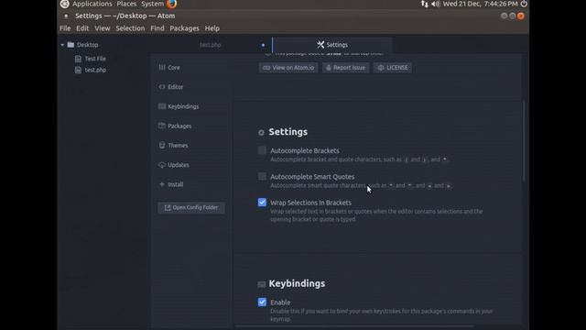Click the bug icon in Report Issue

pos(329,68)
